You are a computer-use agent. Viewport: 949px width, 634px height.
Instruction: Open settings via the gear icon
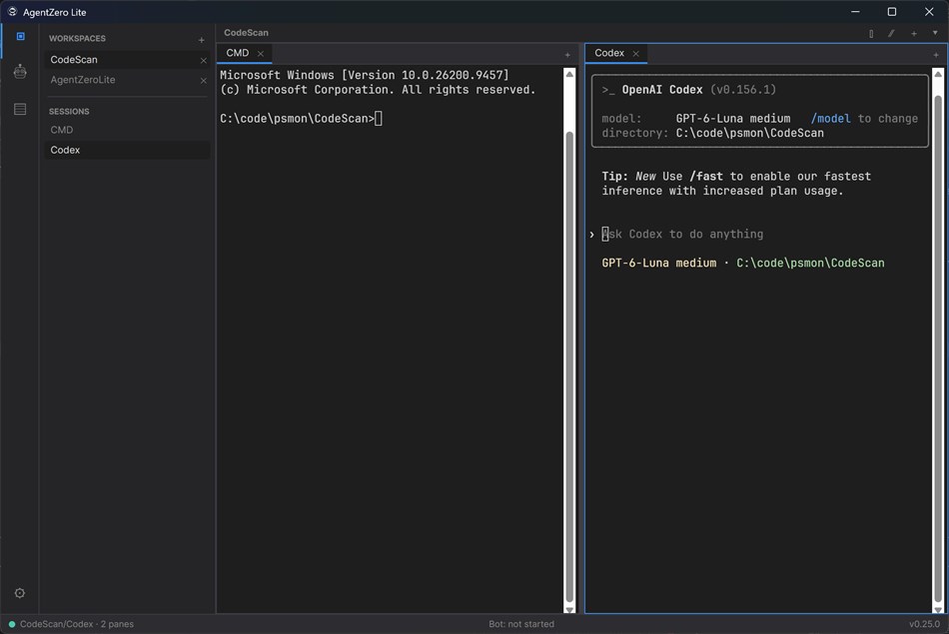click(20, 593)
